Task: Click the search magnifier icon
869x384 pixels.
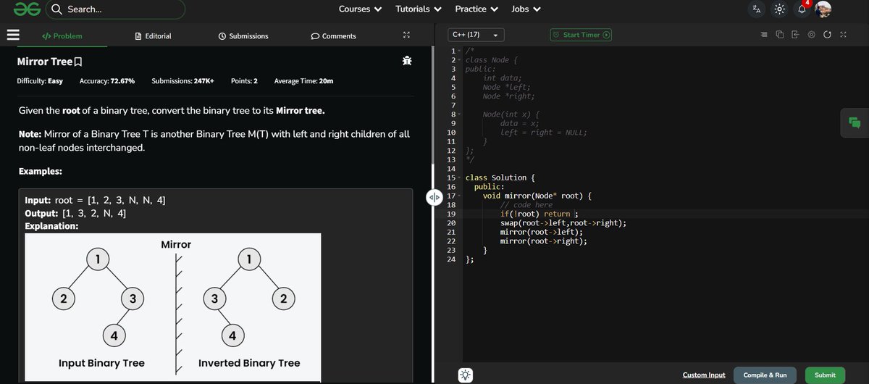Action: click(56, 9)
